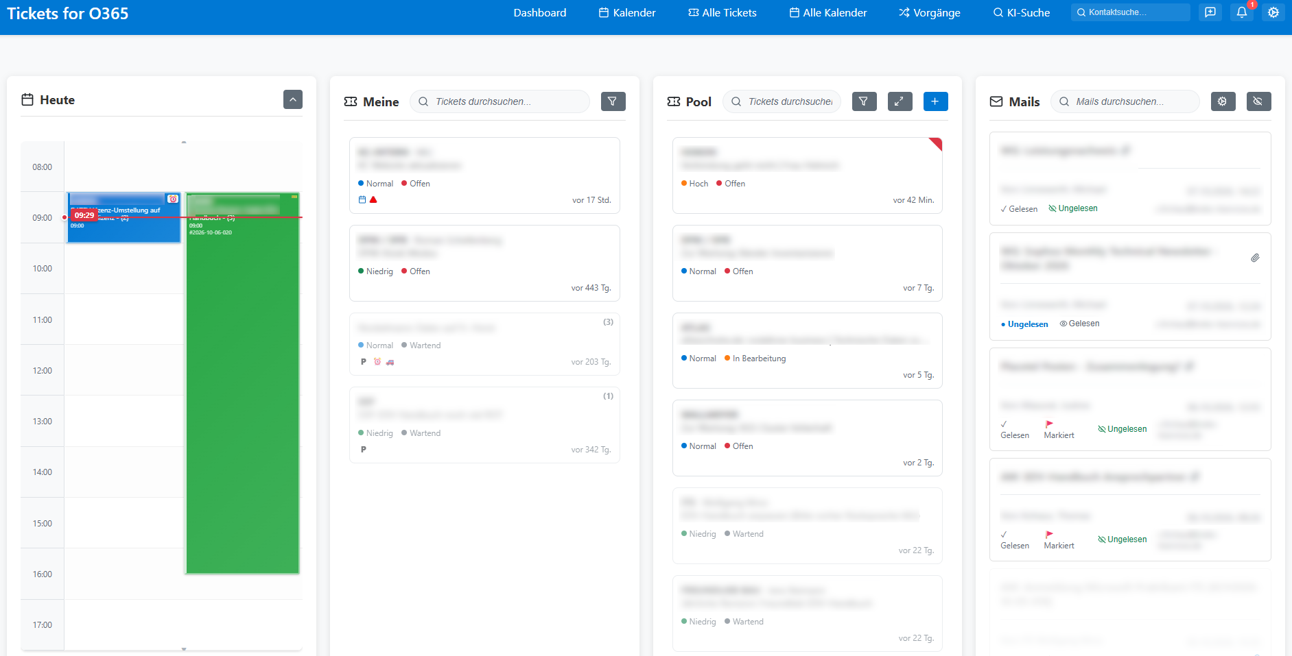
Task: Open Pool ticket from vor 42 Min.
Action: click(807, 175)
